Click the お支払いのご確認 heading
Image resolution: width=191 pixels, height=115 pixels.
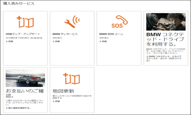coord(25,93)
